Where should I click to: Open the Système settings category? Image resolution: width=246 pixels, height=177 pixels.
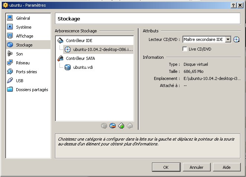[23, 27]
